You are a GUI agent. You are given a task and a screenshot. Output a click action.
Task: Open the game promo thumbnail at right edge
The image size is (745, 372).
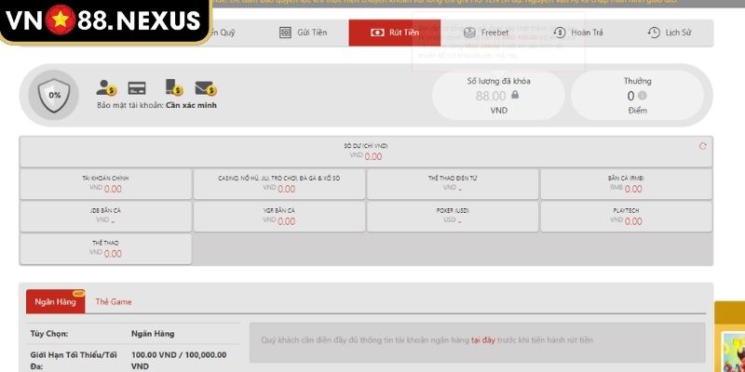tap(733, 352)
